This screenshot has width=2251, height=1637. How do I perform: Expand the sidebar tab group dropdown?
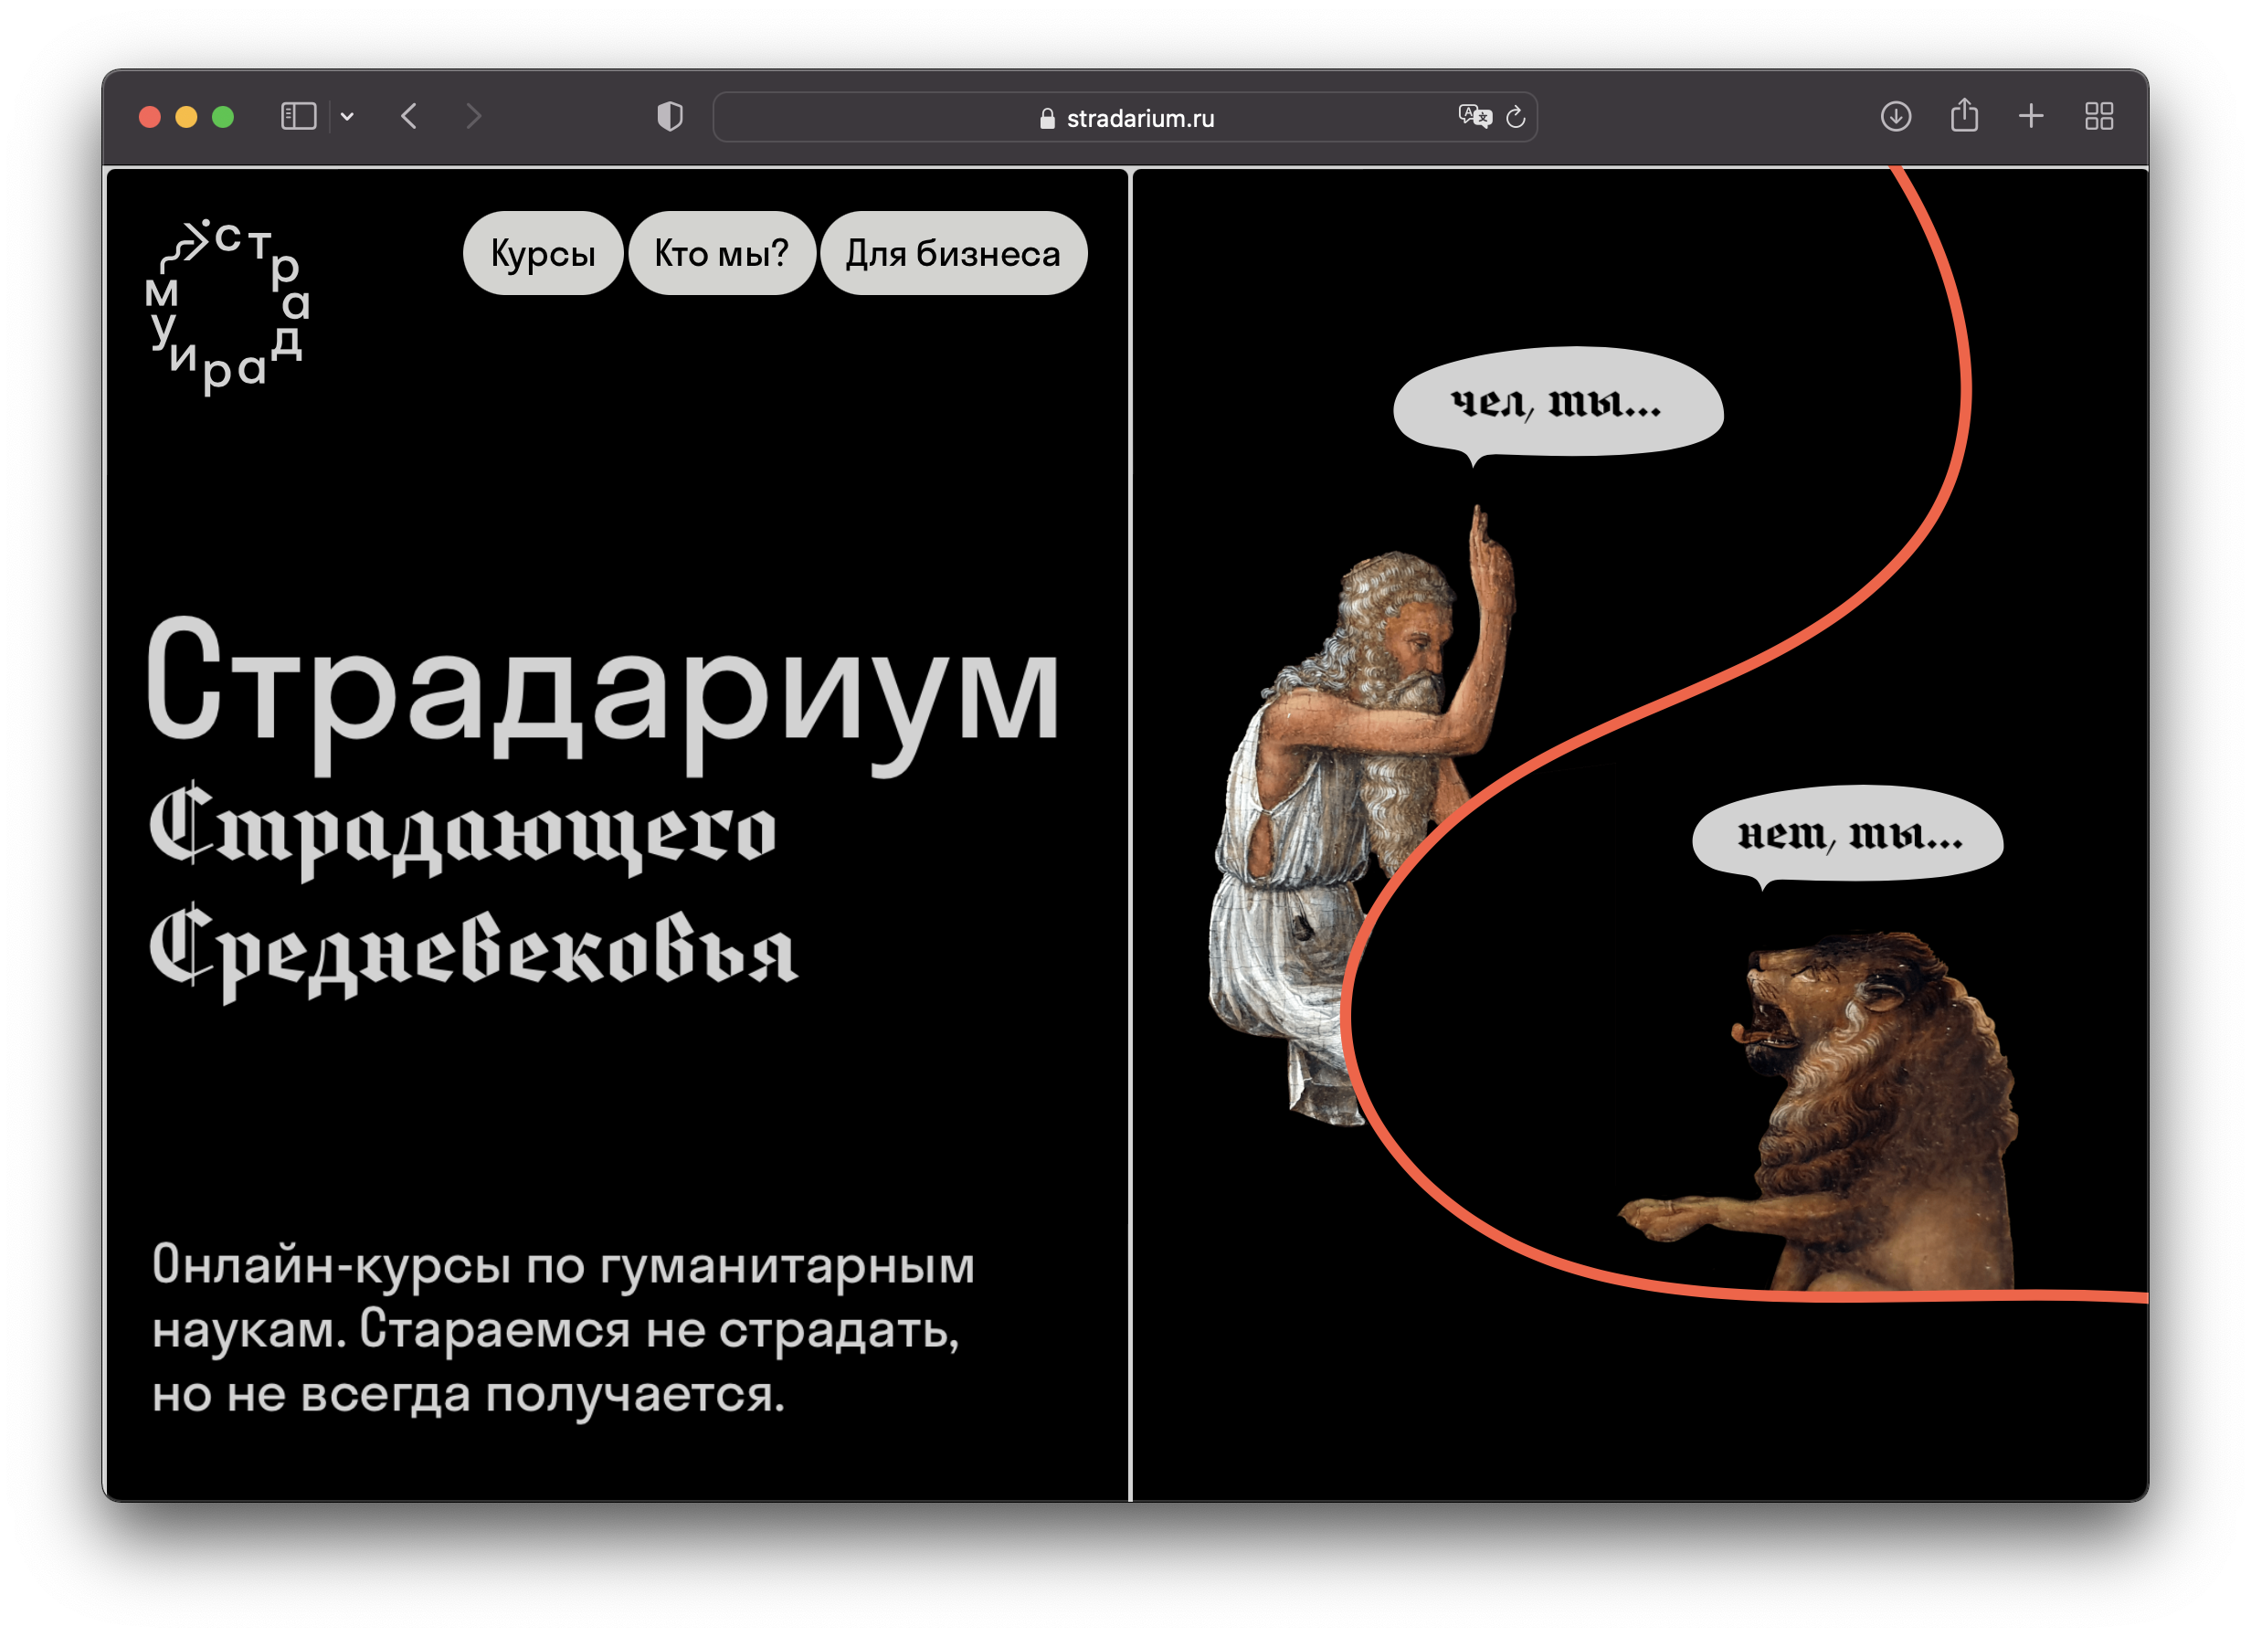click(x=347, y=117)
